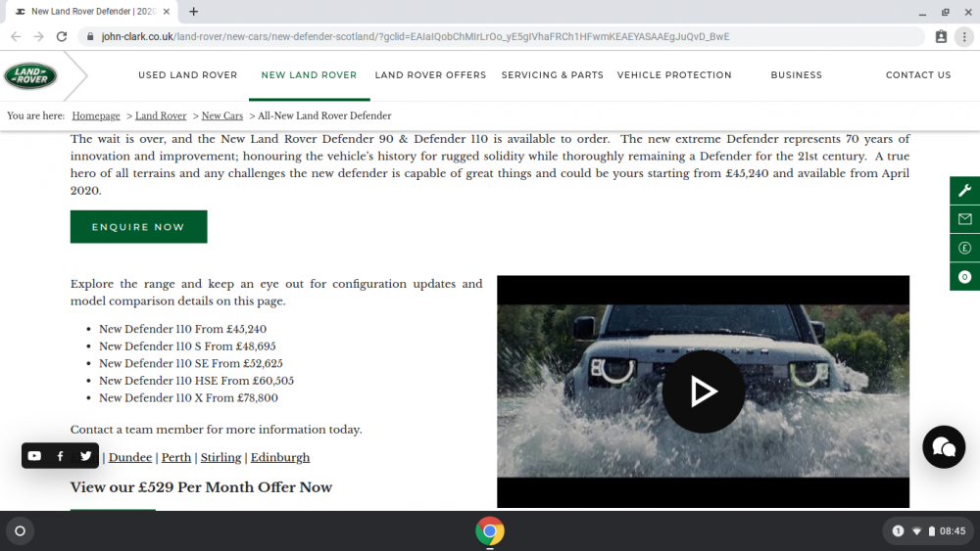
Task: Open the ChromeOS launcher
Action: [20, 531]
